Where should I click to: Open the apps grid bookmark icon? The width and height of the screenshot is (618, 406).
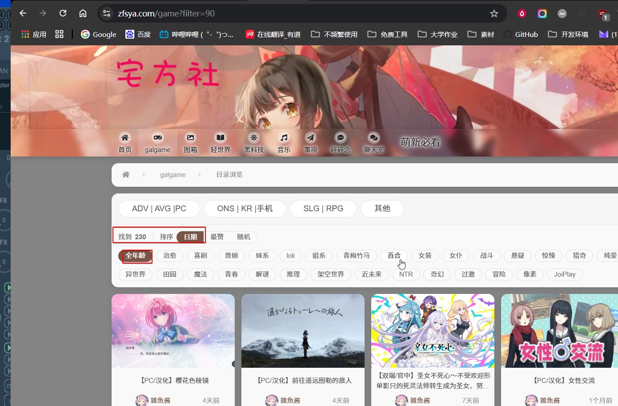click(x=59, y=34)
